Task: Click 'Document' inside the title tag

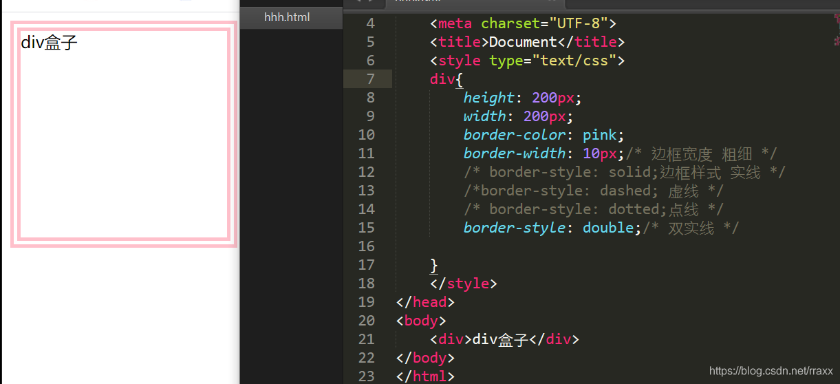Action: (x=523, y=42)
